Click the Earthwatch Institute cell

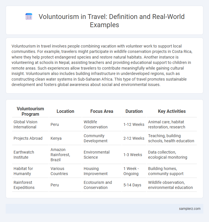(30, 155)
